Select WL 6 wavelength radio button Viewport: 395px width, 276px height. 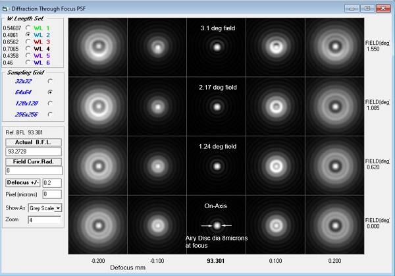click(x=28, y=62)
